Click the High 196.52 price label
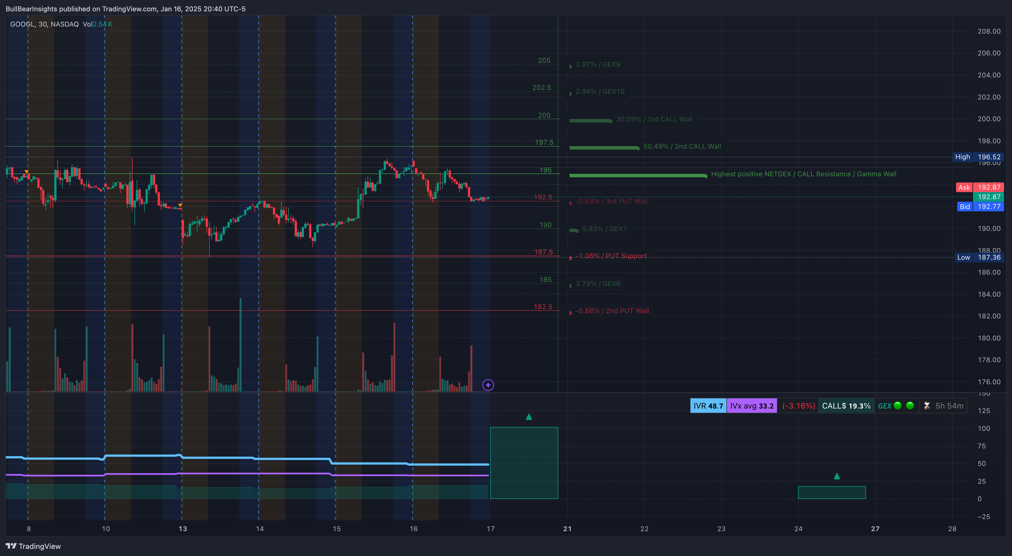 coord(978,157)
